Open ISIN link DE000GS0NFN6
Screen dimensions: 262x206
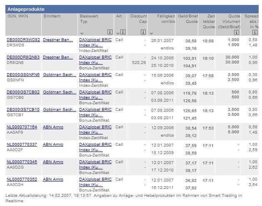click(23, 75)
